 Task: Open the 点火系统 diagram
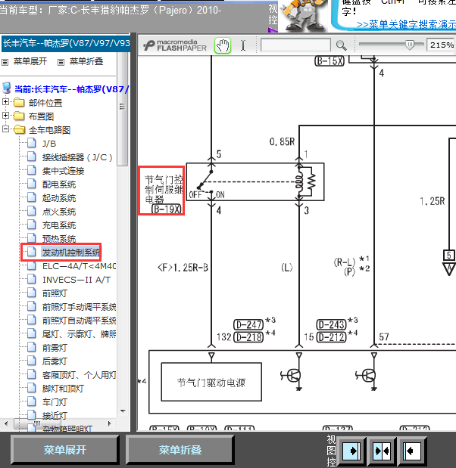(59, 212)
